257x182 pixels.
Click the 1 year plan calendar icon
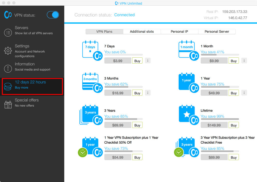coord(189,83)
